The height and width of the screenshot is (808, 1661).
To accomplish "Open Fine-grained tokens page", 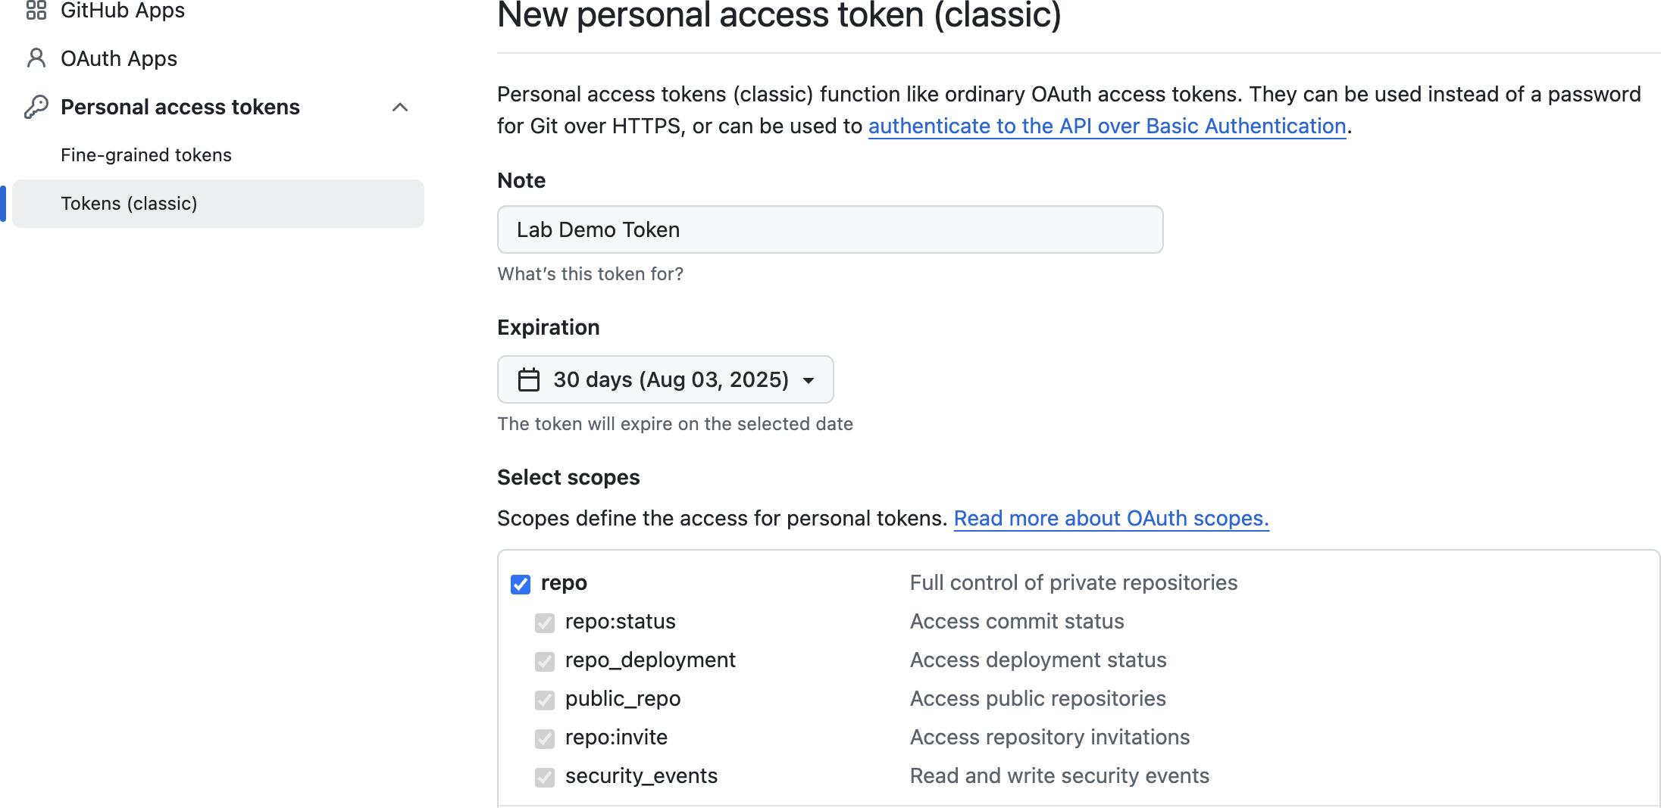I will (146, 155).
